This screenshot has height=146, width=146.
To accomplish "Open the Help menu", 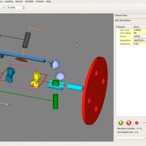I will (x=49, y=1).
